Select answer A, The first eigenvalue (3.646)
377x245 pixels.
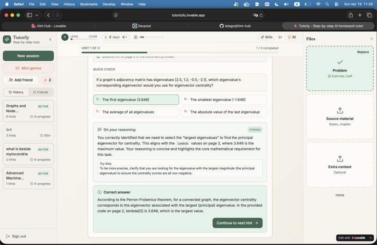click(x=136, y=100)
